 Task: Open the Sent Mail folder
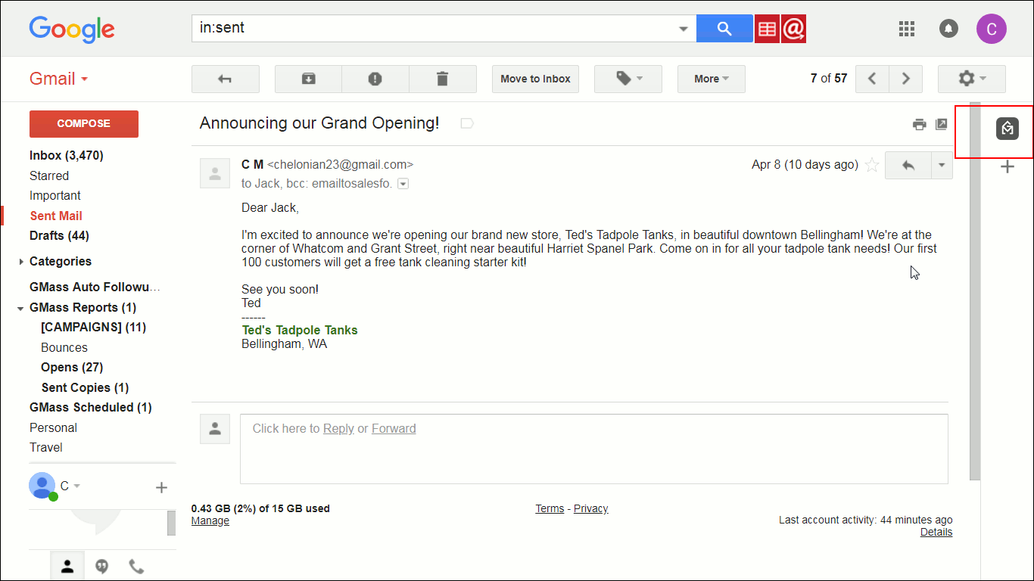(x=56, y=216)
